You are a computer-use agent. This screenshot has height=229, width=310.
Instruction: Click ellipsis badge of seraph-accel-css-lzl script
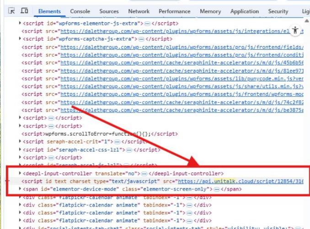point(129,150)
